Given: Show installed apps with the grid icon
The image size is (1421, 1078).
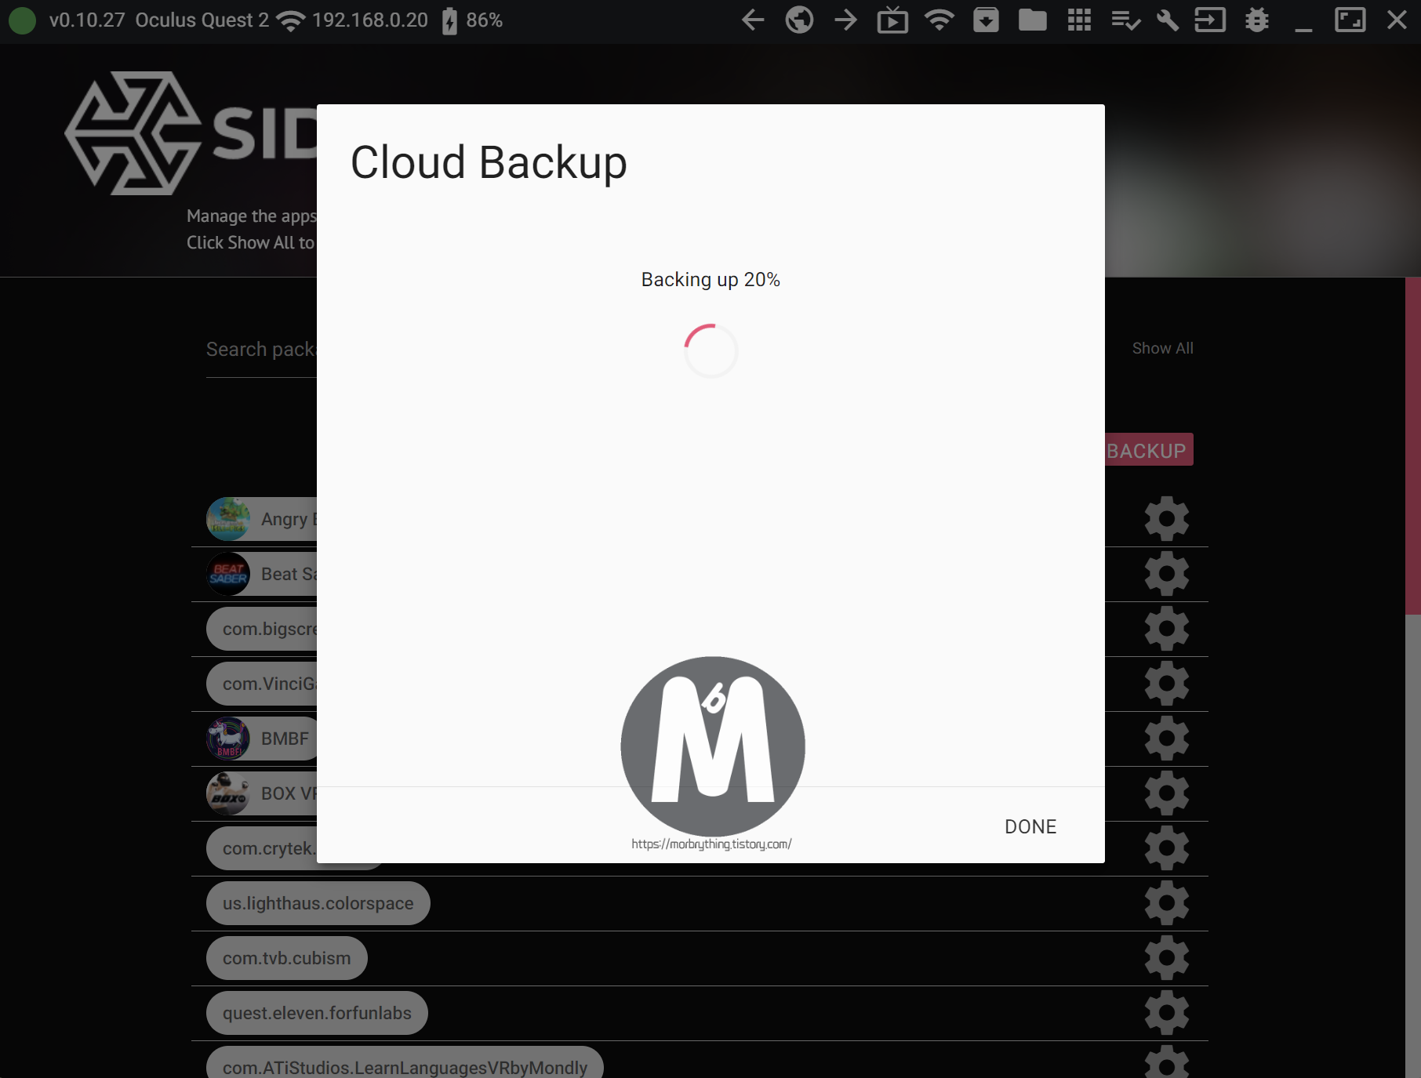Looking at the screenshot, I should (1079, 20).
